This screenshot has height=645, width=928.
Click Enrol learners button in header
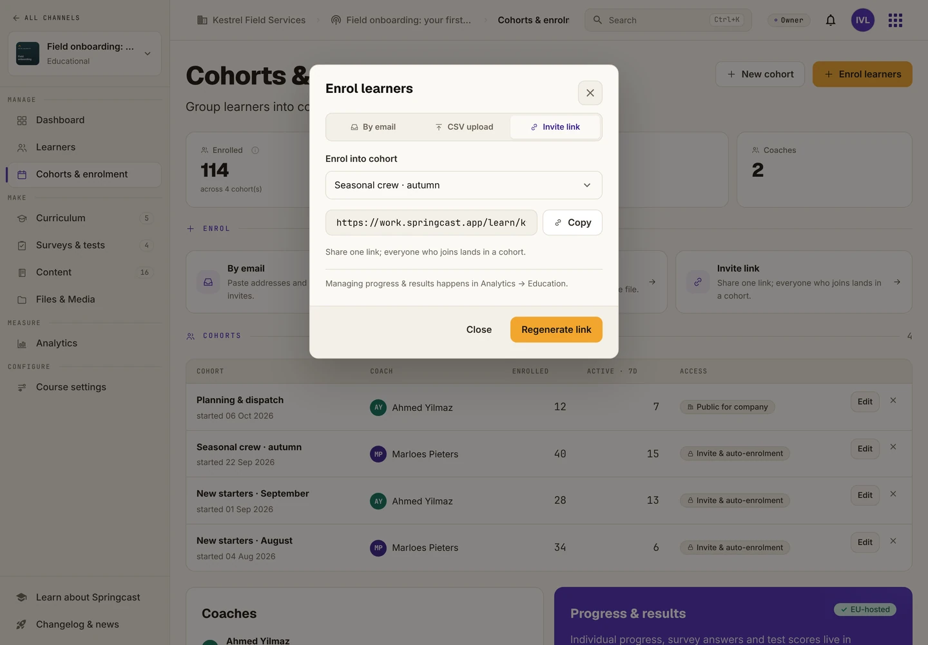point(862,74)
